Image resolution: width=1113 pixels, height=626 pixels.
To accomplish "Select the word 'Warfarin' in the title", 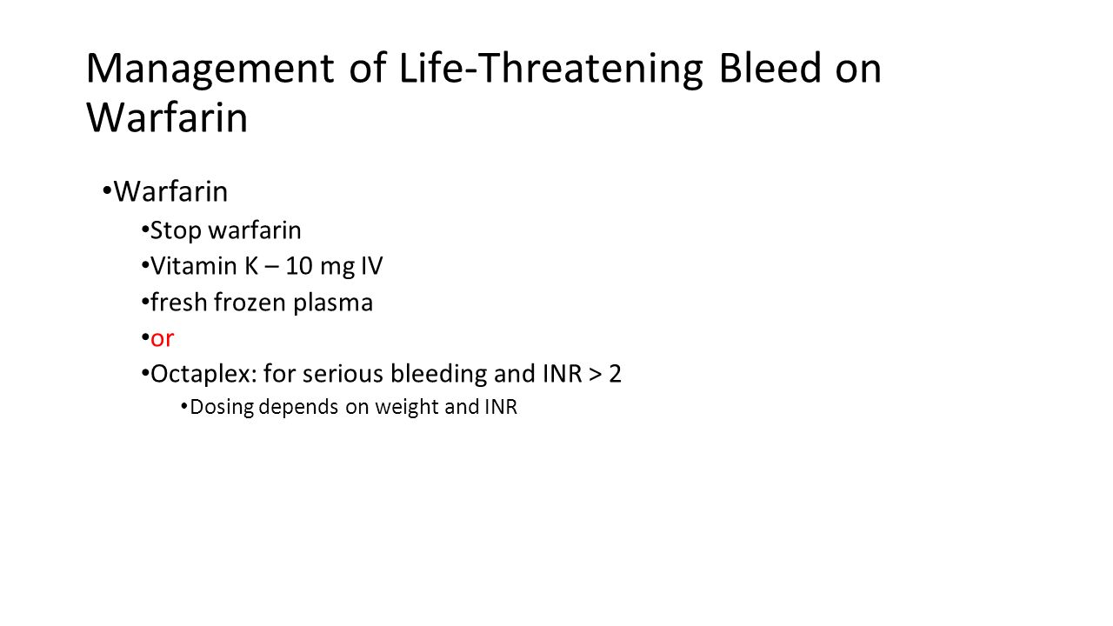I will click(167, 118).
